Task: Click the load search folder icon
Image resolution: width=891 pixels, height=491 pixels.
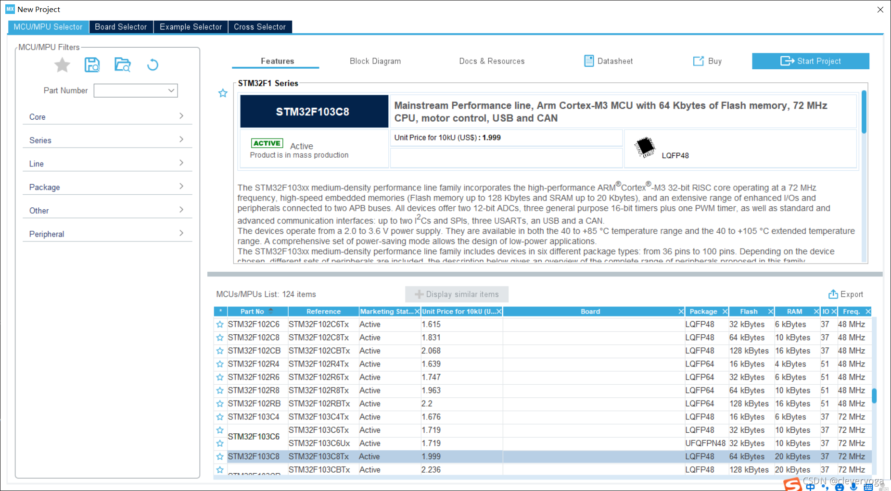Action: click(123, 64)
